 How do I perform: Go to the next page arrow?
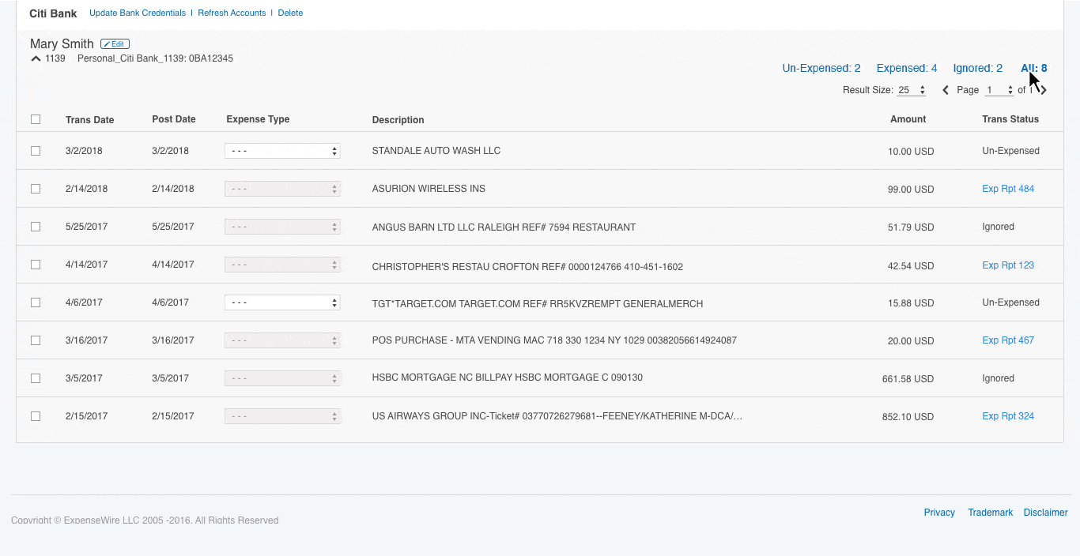1044,90
